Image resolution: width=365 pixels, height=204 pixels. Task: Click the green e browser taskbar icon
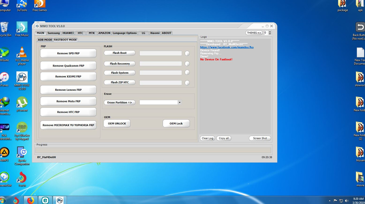click(45, 200)
